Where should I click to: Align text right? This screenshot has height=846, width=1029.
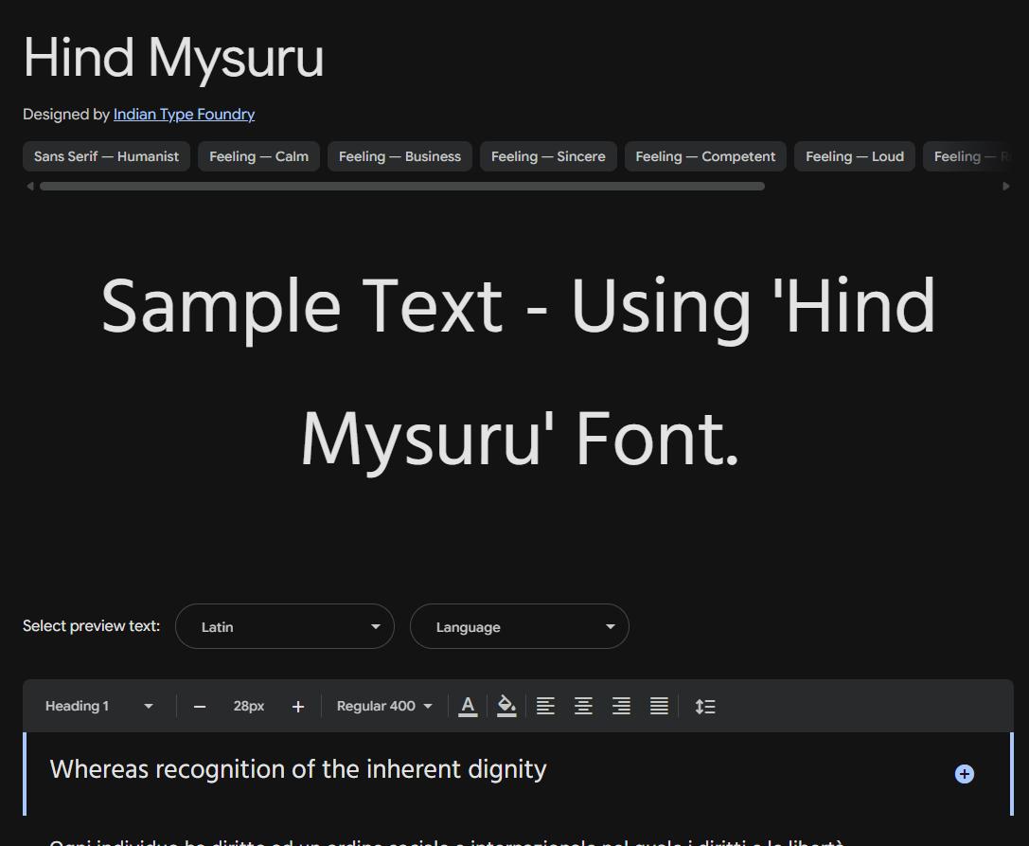tap(621, 707)
